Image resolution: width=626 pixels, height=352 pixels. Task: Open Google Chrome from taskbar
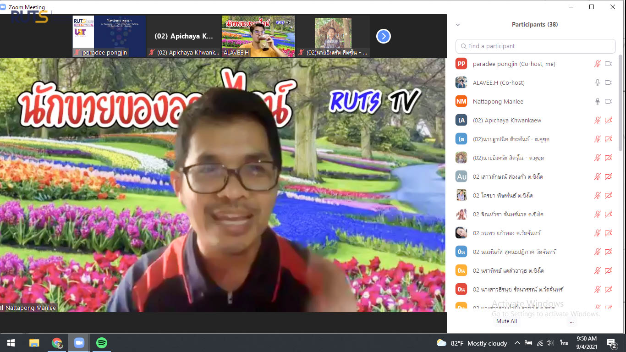click(57, 343)
